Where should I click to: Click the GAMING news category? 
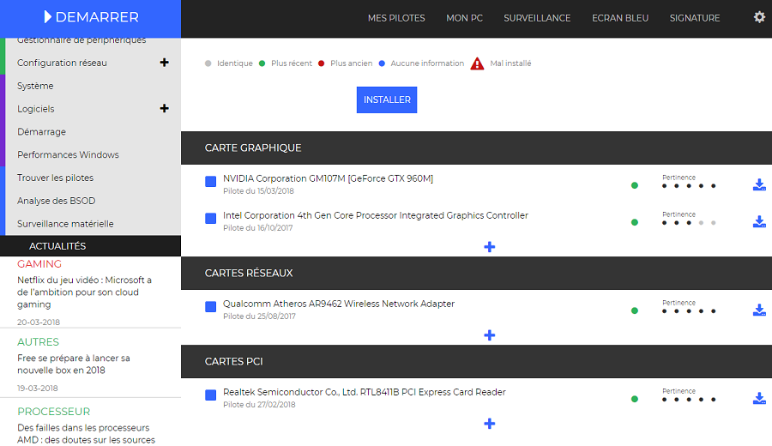pyautogui.click(x=39, y=264)
